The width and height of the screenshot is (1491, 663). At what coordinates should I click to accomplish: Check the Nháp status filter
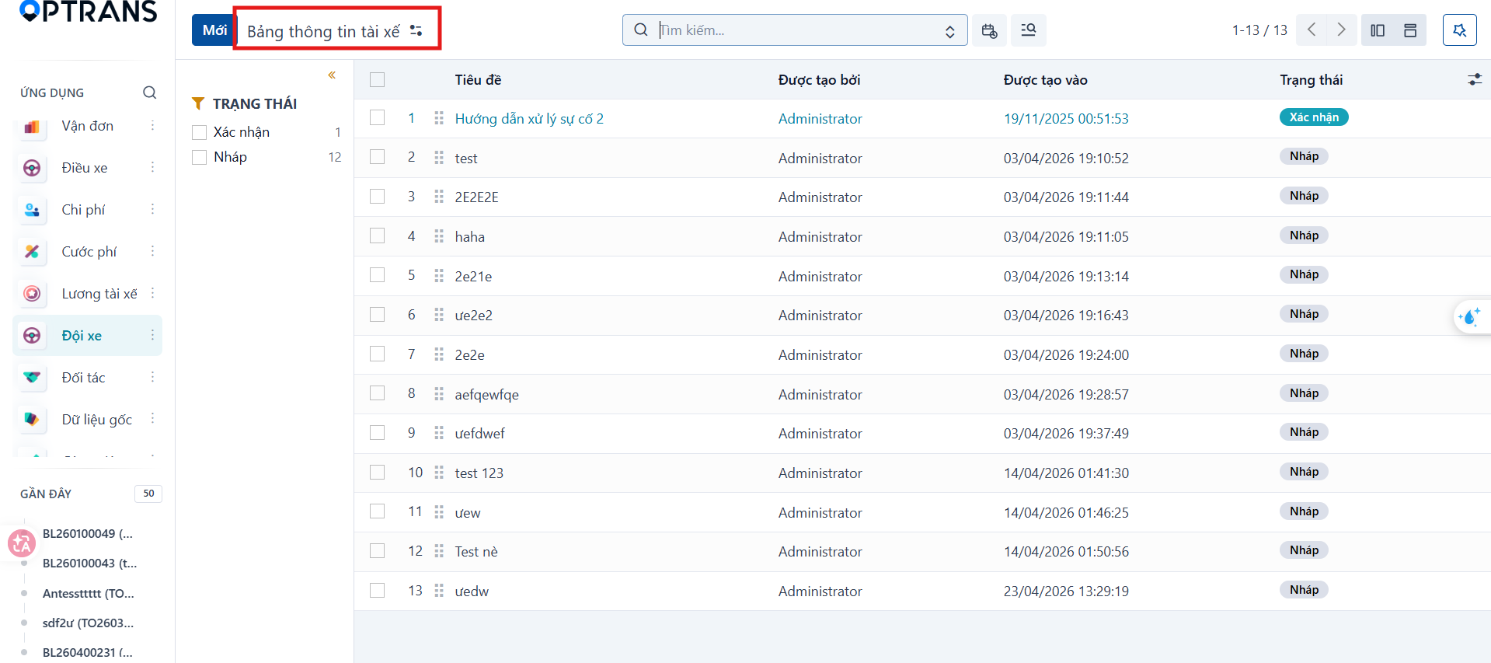coord(200,157)
